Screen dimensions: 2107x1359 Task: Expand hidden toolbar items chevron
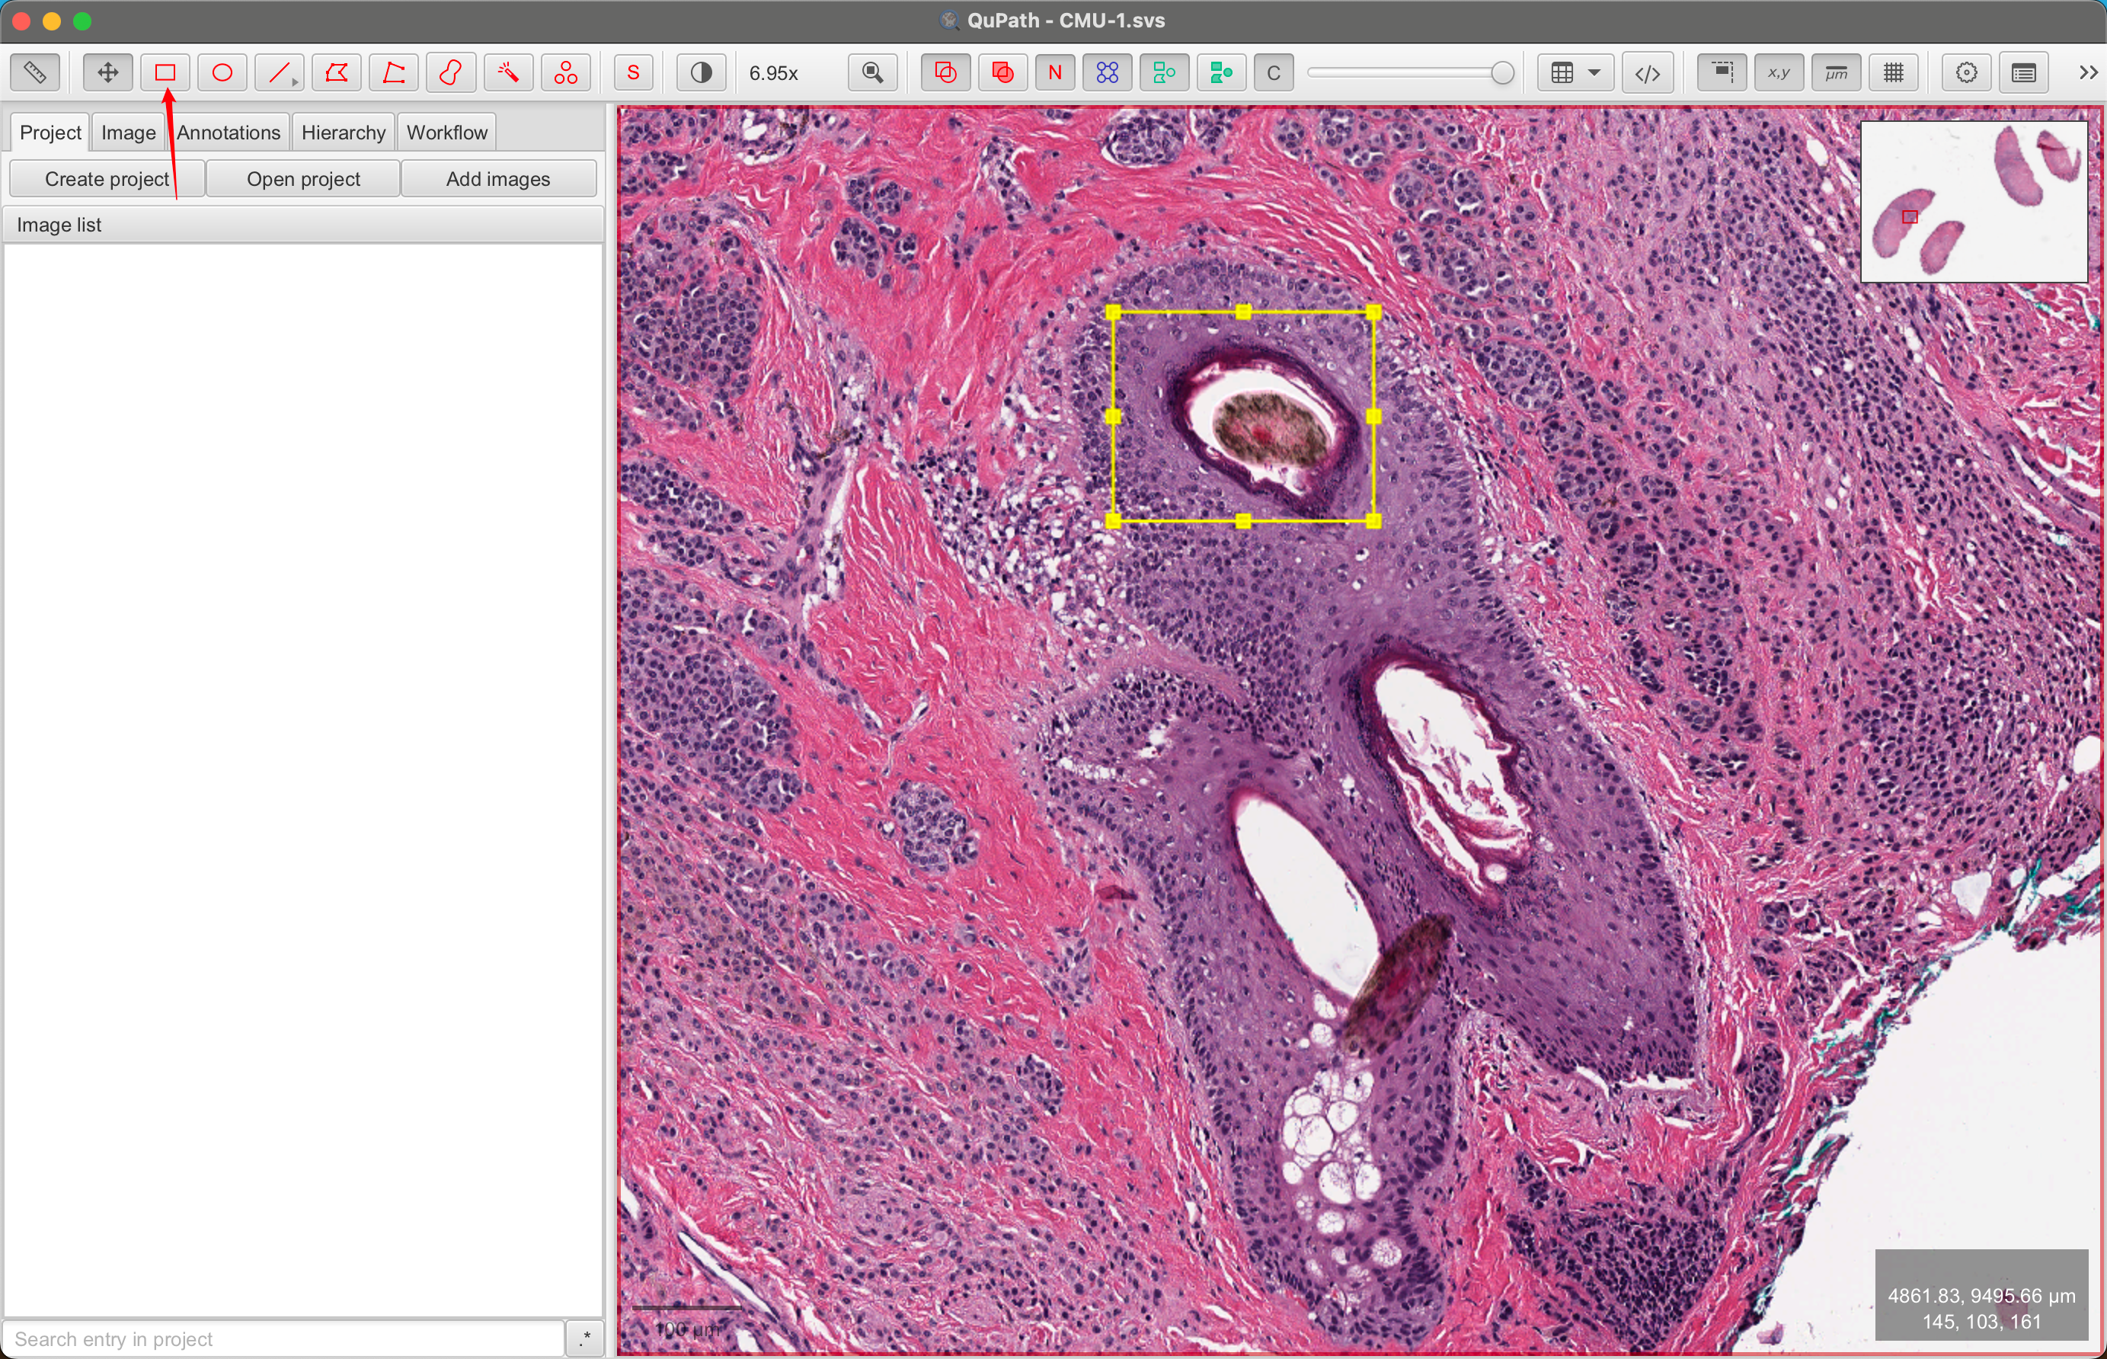coord(2088,72)
